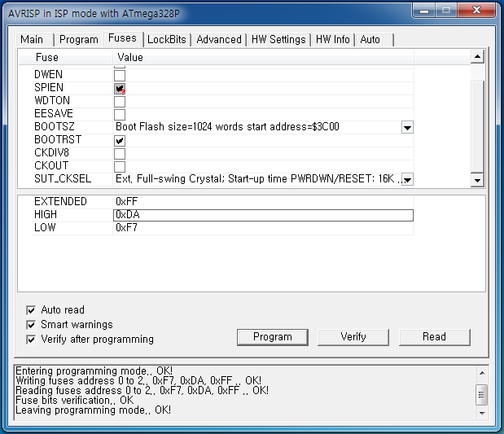The height and width of the screenshot is (434, 504).
Task: Click the 'Leaving programming mode.. OK!' log line
Action: tap(93, 410)
